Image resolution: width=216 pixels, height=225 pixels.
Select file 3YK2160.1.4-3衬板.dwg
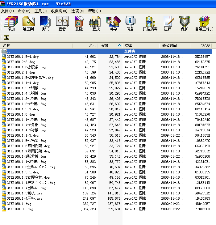[27, 130]
